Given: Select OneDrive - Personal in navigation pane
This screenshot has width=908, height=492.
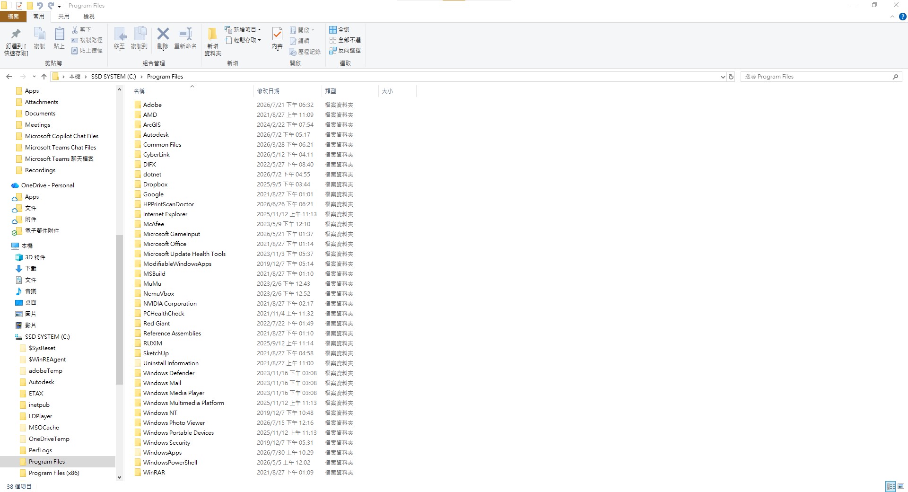Looking at the screenshot, I should click(x=48, y=185).
